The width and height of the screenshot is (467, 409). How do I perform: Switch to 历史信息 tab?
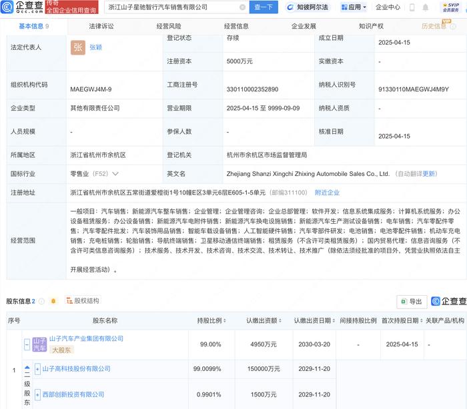click(x=434, y=27)
